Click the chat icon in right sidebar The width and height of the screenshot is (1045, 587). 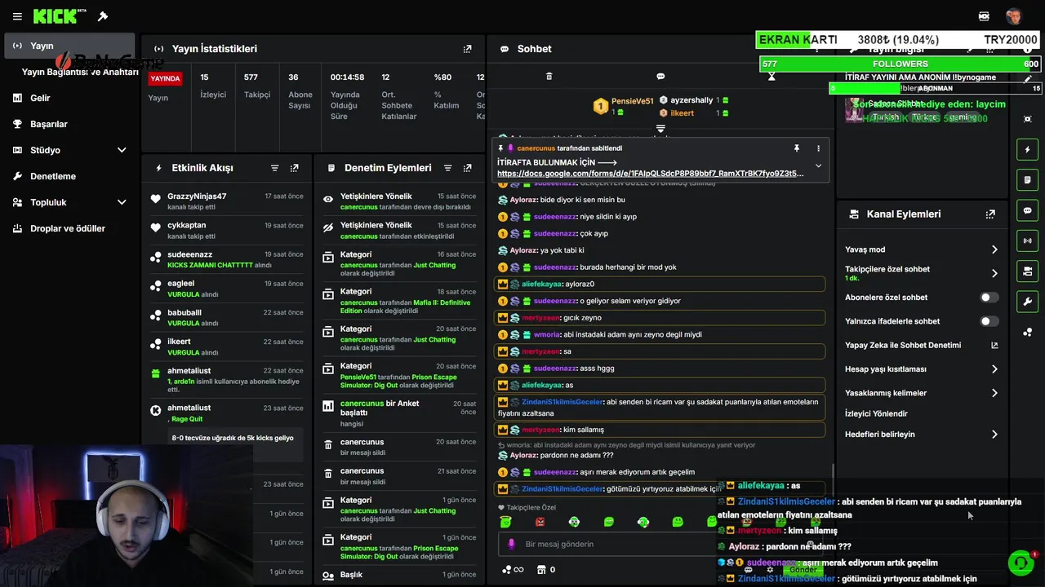click(1027, 210)
